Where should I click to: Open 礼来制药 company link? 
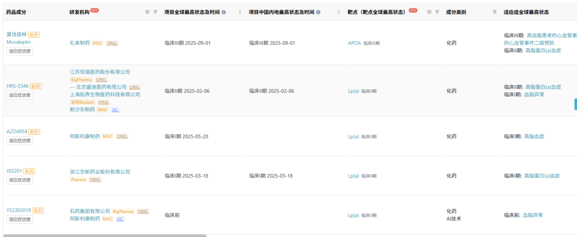[80, 43]
